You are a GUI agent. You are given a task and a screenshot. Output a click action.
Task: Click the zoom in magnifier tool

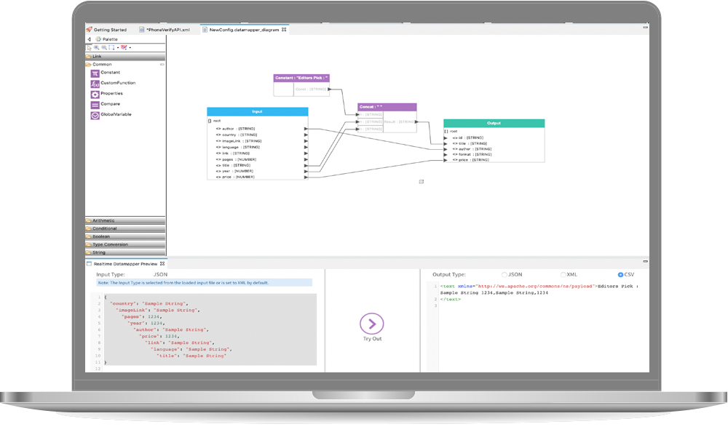[x=97, y=47]
